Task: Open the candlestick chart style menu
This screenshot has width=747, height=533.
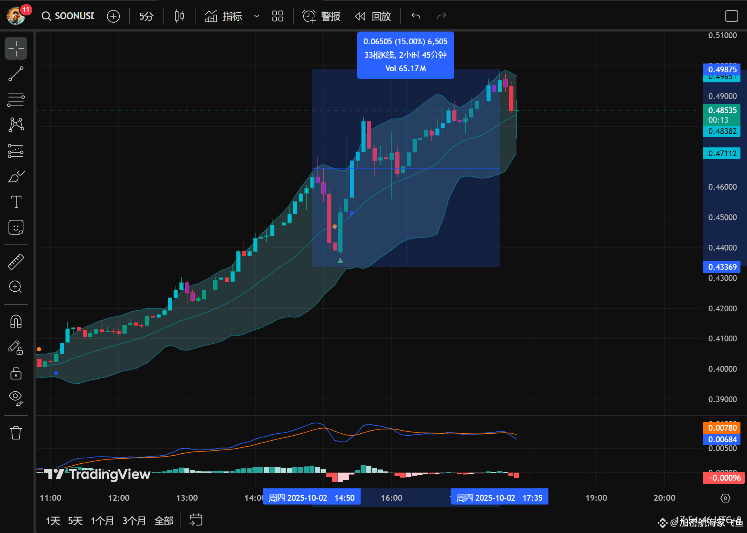Action: tap(179, 16)
